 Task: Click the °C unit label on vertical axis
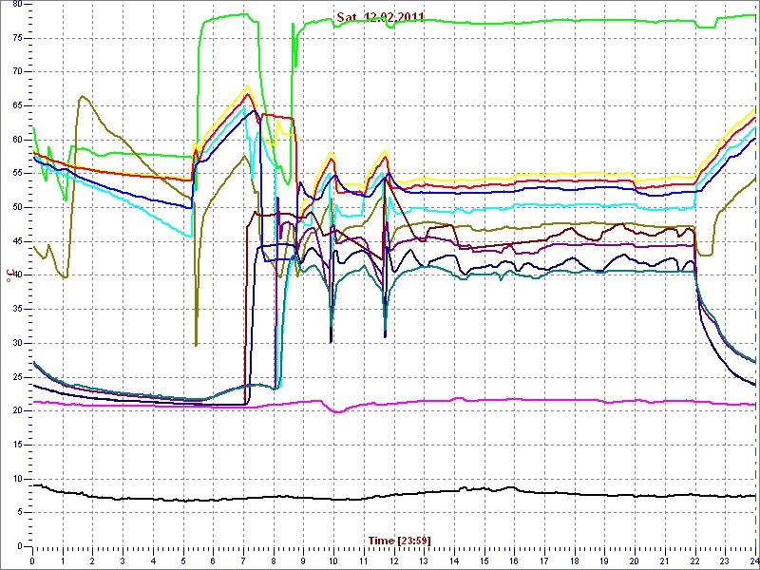[x=9, y=275]
